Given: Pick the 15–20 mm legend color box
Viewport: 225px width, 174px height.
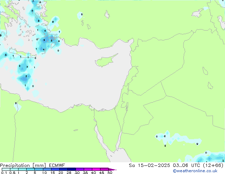Looking at the screenshot, I should [x=55, y=169].
